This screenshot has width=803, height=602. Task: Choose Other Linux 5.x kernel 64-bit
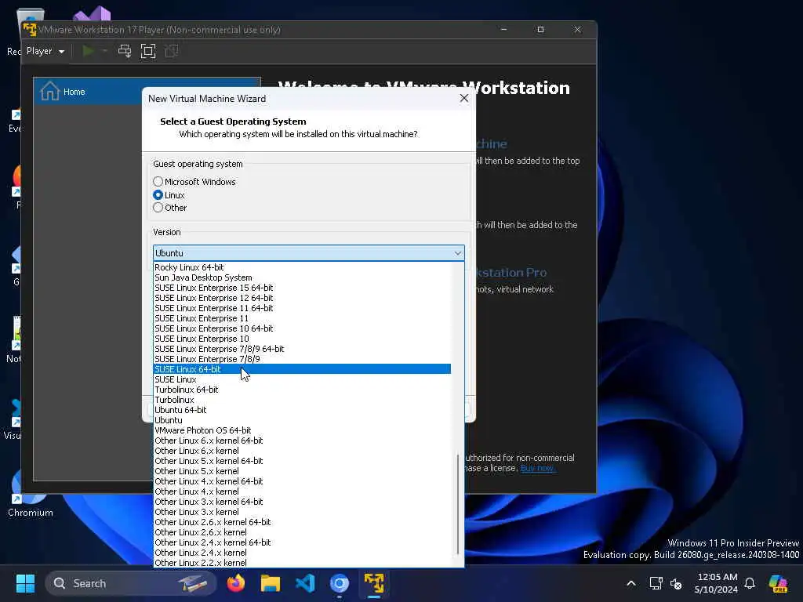click(302, 461)
